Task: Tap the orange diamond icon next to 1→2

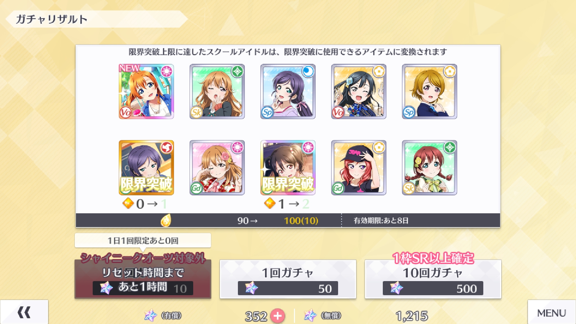Action: tap(270, 204)
